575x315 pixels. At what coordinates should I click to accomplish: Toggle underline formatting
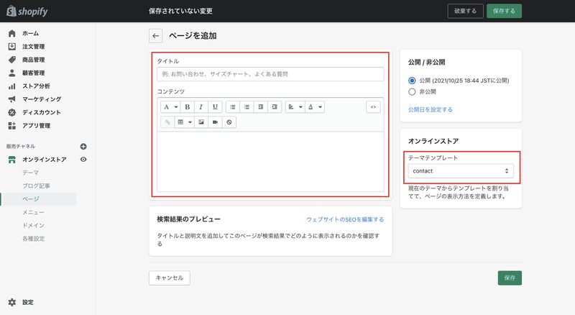click(215, 107)
